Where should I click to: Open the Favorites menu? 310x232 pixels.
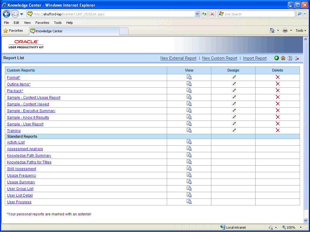[42, 23]
